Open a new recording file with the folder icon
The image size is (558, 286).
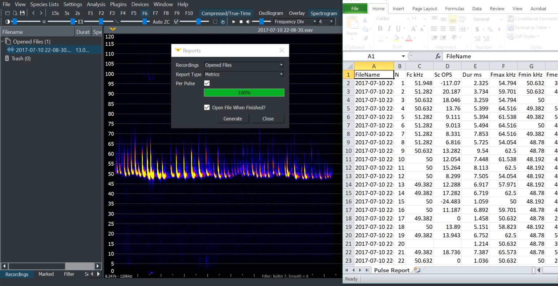click(x=8, y=13)
